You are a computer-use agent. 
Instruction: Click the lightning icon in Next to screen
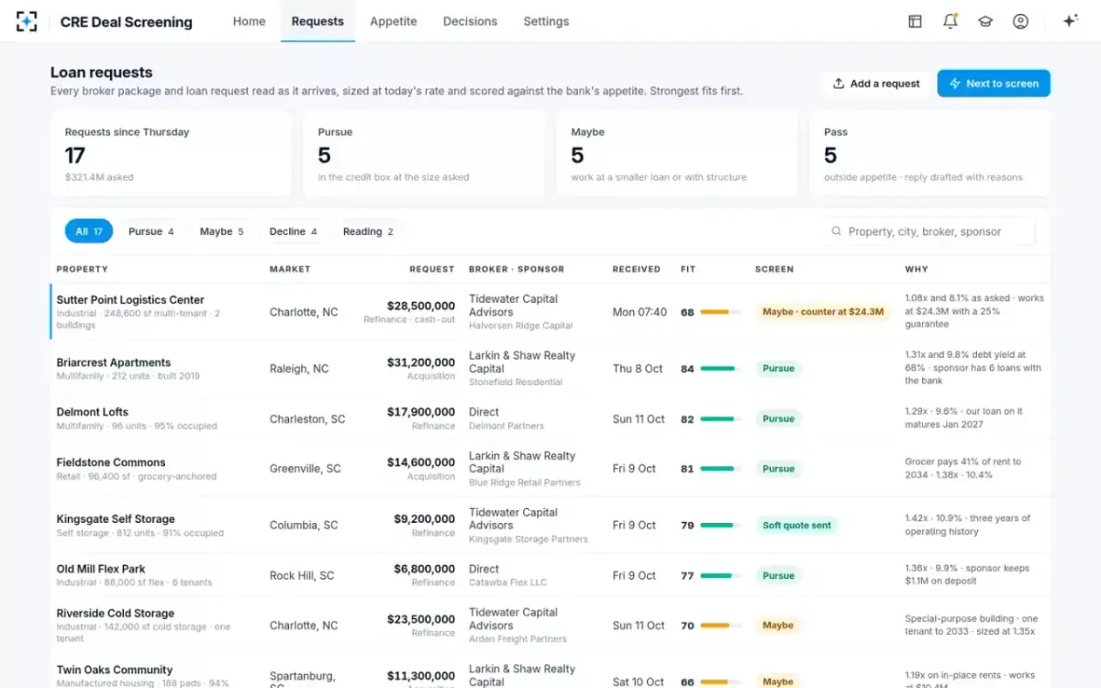tap(955, 83)
